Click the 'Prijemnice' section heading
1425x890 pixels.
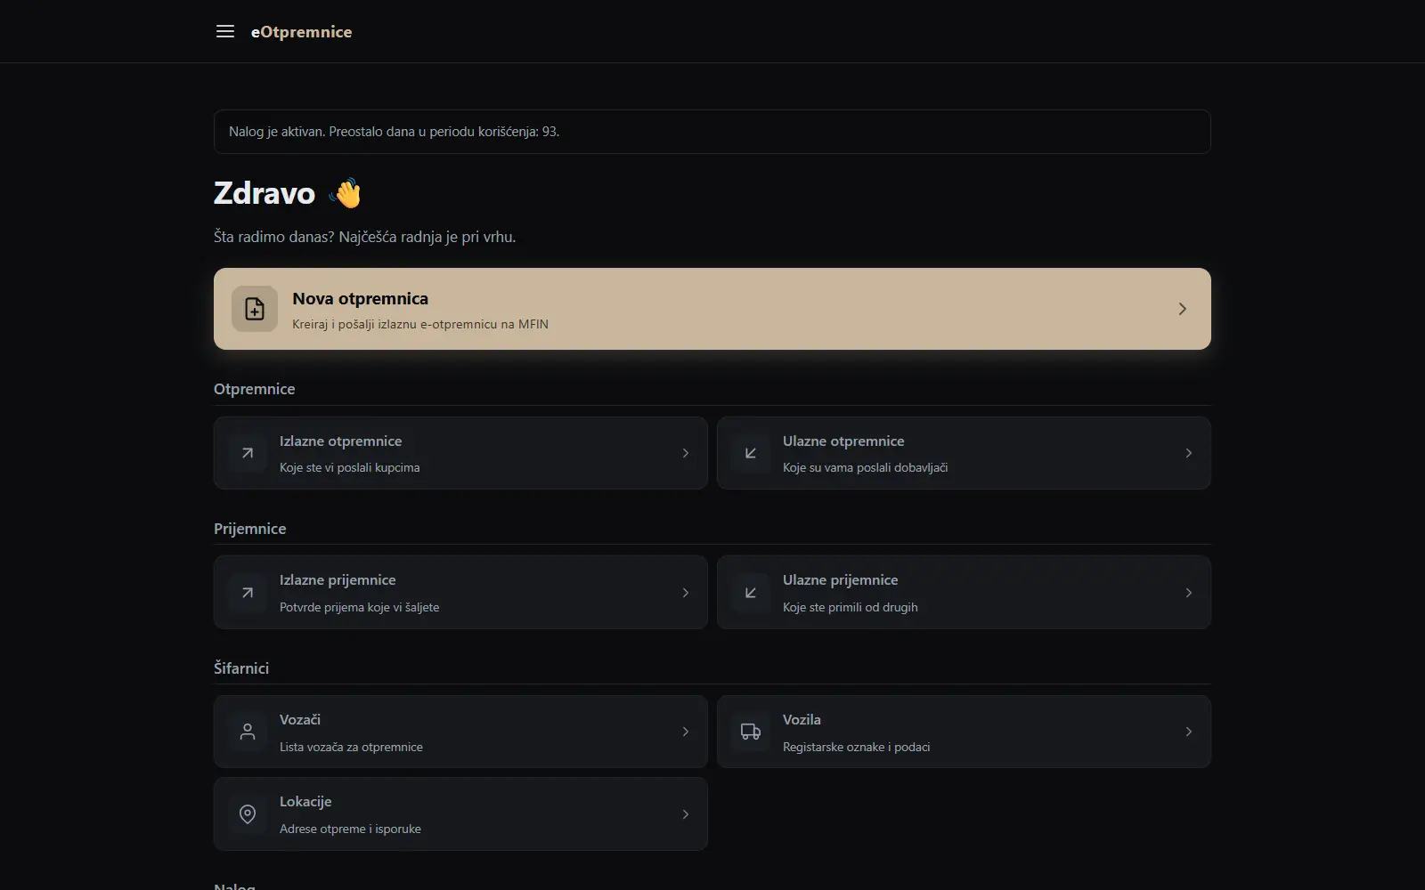click(249, 529)
